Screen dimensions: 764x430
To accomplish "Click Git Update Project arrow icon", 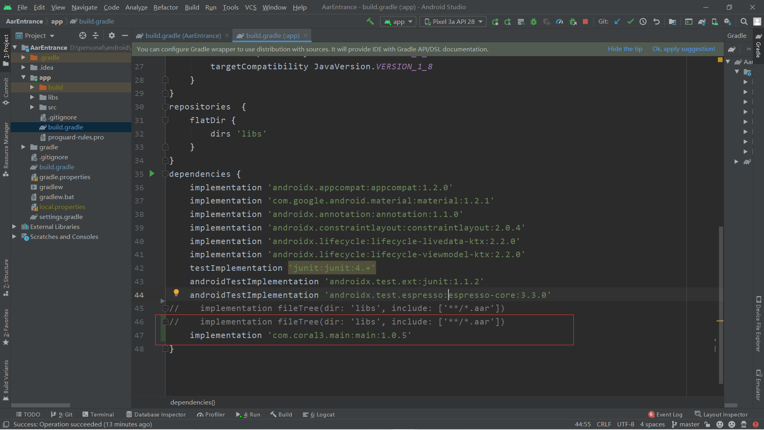I will pyautogui.click(x=617, y=22).
